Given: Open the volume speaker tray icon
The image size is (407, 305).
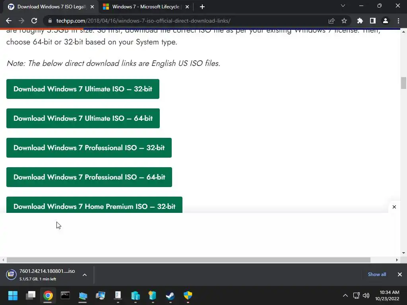Looking at the screenshot, I should tap(366, 295).
